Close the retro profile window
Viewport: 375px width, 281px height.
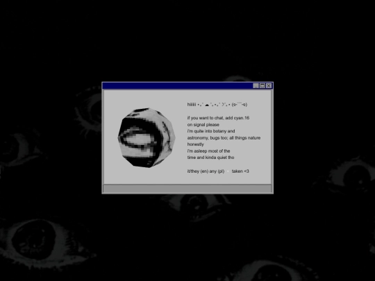[269, 86]
